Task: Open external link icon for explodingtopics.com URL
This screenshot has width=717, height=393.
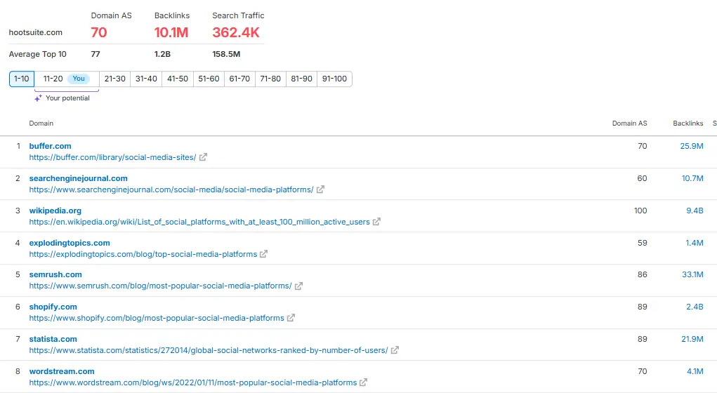Action: [264, 254]
